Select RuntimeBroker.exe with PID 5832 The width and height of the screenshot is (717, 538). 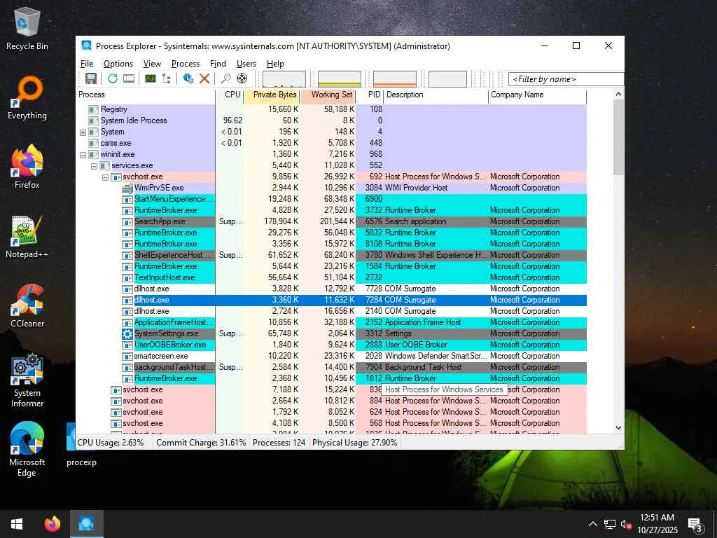331,233
